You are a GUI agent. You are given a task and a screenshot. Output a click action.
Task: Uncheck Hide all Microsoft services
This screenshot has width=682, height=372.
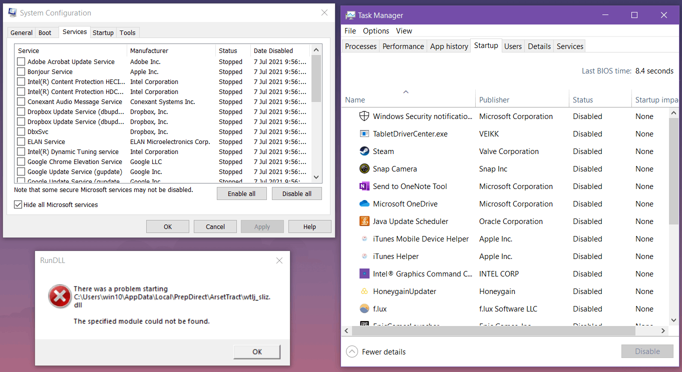[18, 204]
